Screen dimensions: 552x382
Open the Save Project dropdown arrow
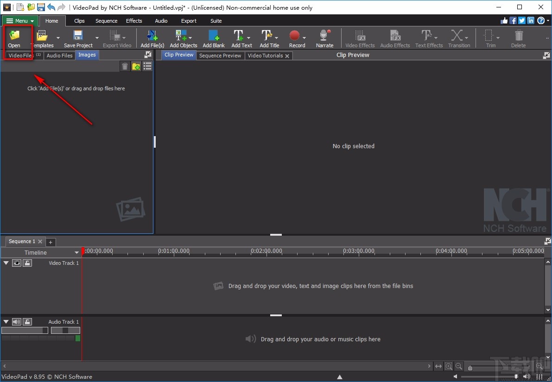tap(96, 38)
